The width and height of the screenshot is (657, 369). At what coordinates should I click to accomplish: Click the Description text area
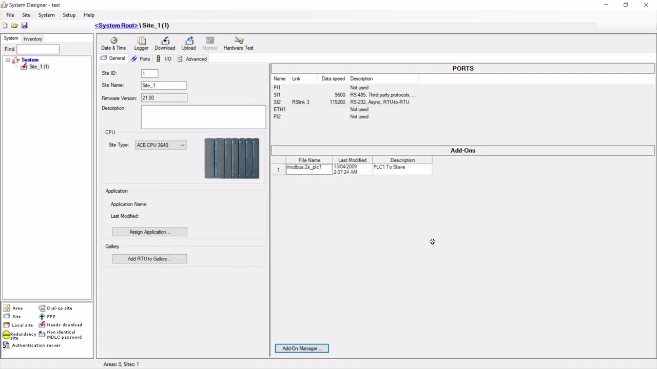(203, 117)
